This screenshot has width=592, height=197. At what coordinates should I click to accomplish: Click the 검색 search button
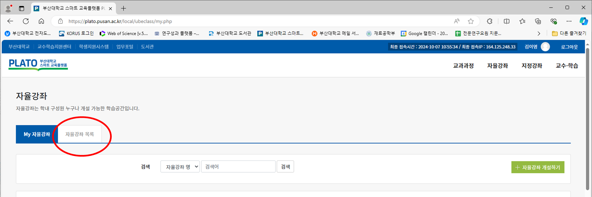pyautogui.click(x=285, y=167)
